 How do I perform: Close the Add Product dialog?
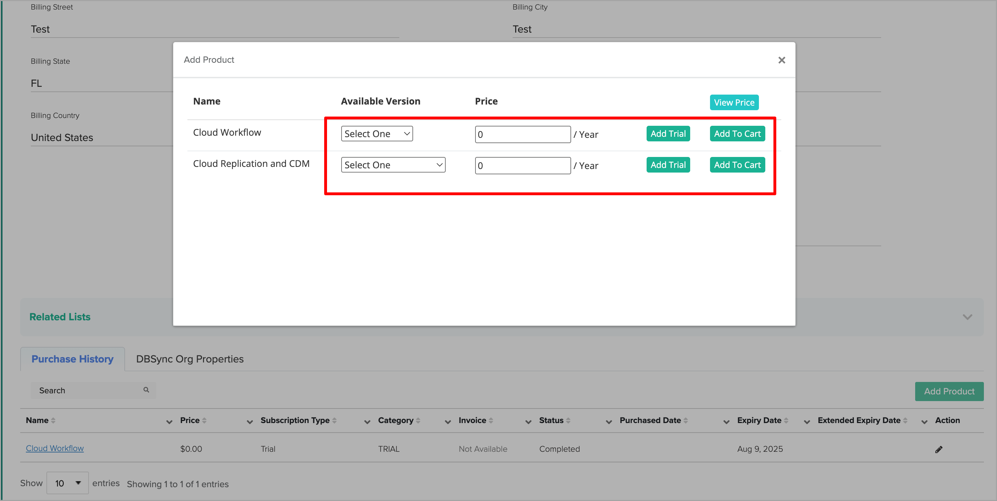point(782,60)
